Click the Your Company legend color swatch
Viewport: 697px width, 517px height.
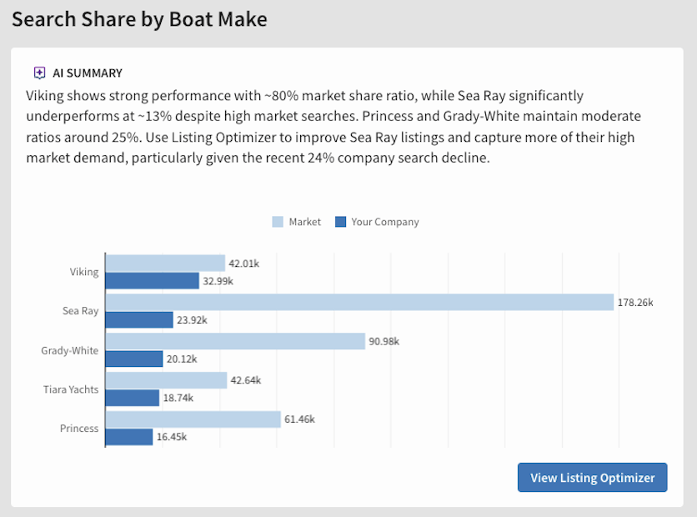340,222
